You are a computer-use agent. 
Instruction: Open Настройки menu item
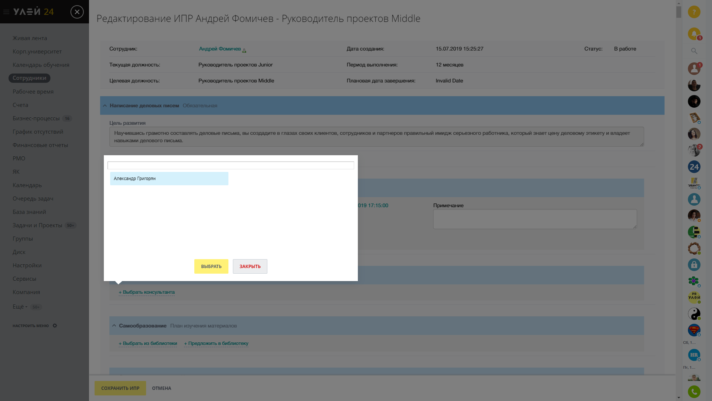pyautogui.click(x=27, y=265)
